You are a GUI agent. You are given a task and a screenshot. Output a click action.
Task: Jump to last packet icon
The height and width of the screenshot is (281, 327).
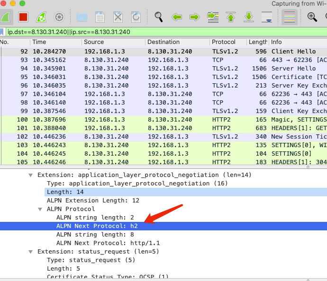249,17
